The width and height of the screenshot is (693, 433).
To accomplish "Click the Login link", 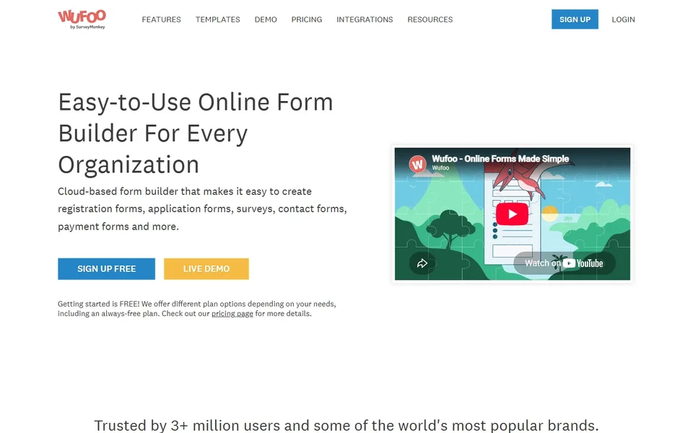I will tap(623, 19).
